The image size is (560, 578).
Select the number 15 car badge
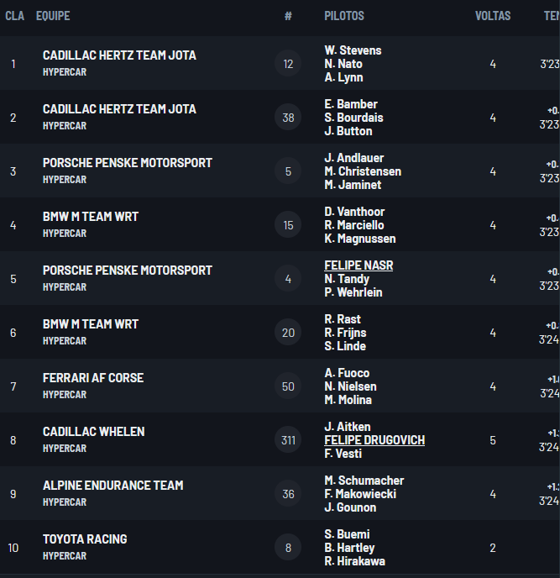click(288, 225)
